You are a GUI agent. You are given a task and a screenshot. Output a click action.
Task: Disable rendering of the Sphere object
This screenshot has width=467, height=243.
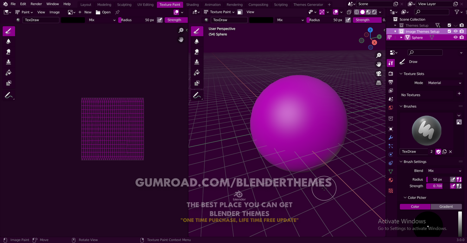click(461, 38)
